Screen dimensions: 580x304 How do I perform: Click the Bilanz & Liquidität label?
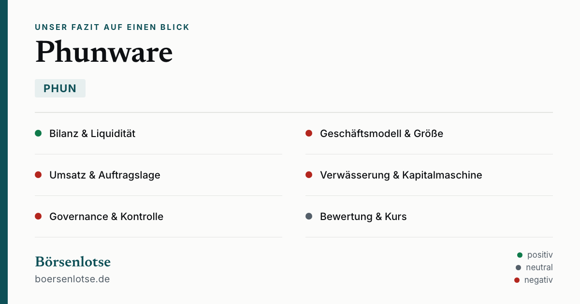[x=92, y=133]
